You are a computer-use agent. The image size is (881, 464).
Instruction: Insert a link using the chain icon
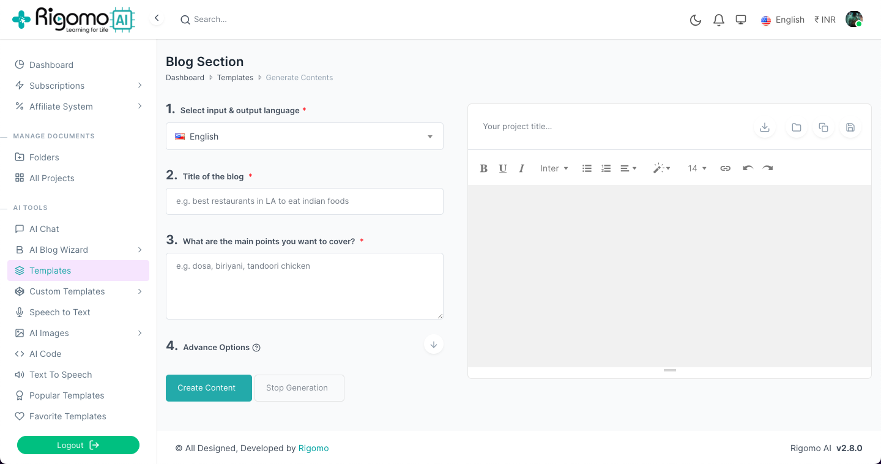click(x=725, y=168)
